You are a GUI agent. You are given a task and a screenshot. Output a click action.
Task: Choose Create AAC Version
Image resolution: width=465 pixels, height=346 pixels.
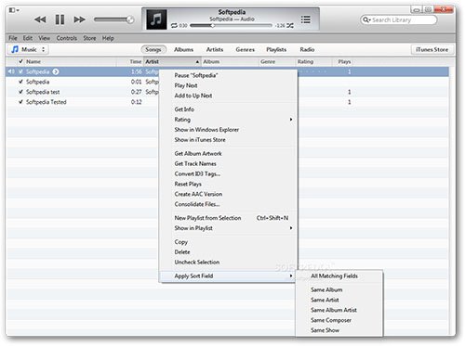point(228,194)
